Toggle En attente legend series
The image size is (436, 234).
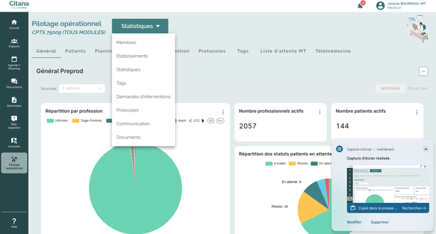click(321, 163)
